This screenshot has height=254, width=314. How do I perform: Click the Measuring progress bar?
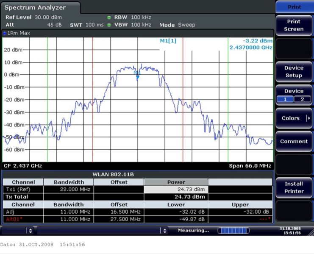[x=233, y=231]
